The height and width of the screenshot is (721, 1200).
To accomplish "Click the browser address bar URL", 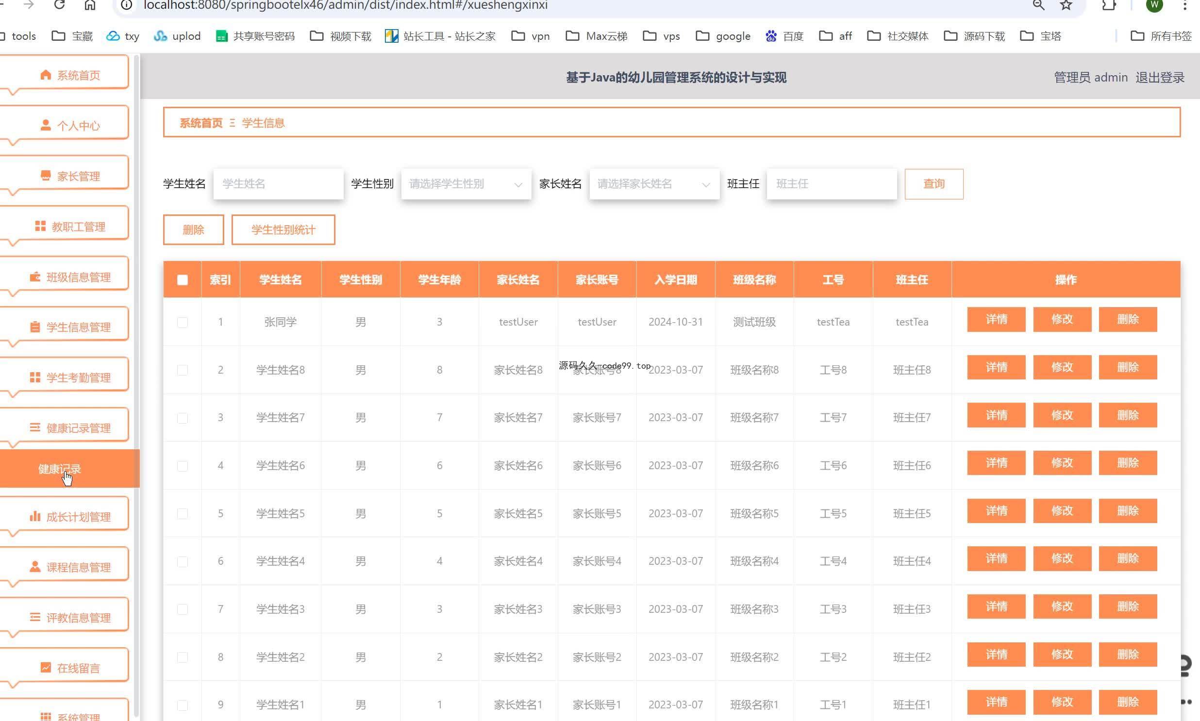I will [346, 5].
